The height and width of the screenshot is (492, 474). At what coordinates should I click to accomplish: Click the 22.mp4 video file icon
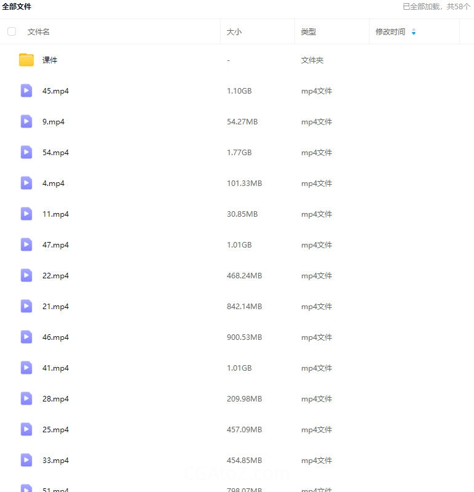click(26, 276)
